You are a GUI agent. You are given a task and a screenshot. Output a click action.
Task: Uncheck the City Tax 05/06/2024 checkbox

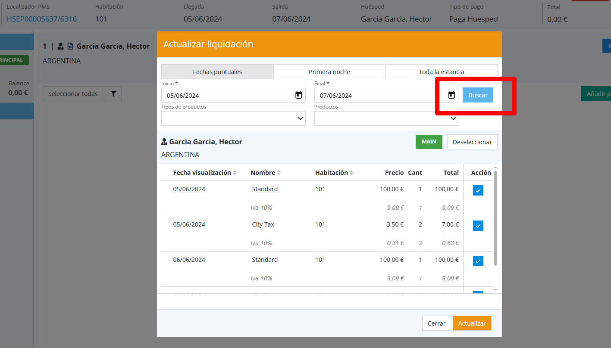pos(478,226)
